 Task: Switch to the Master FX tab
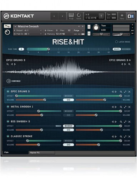[42, 153]
